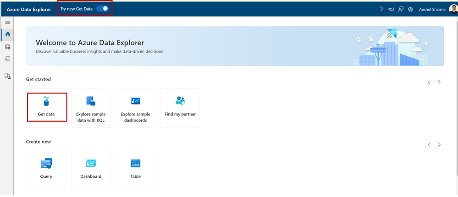The height and width of the screenshot is (197, 458).
Task: Open the My cluster sidebar icon
Action: coord(8,76)
